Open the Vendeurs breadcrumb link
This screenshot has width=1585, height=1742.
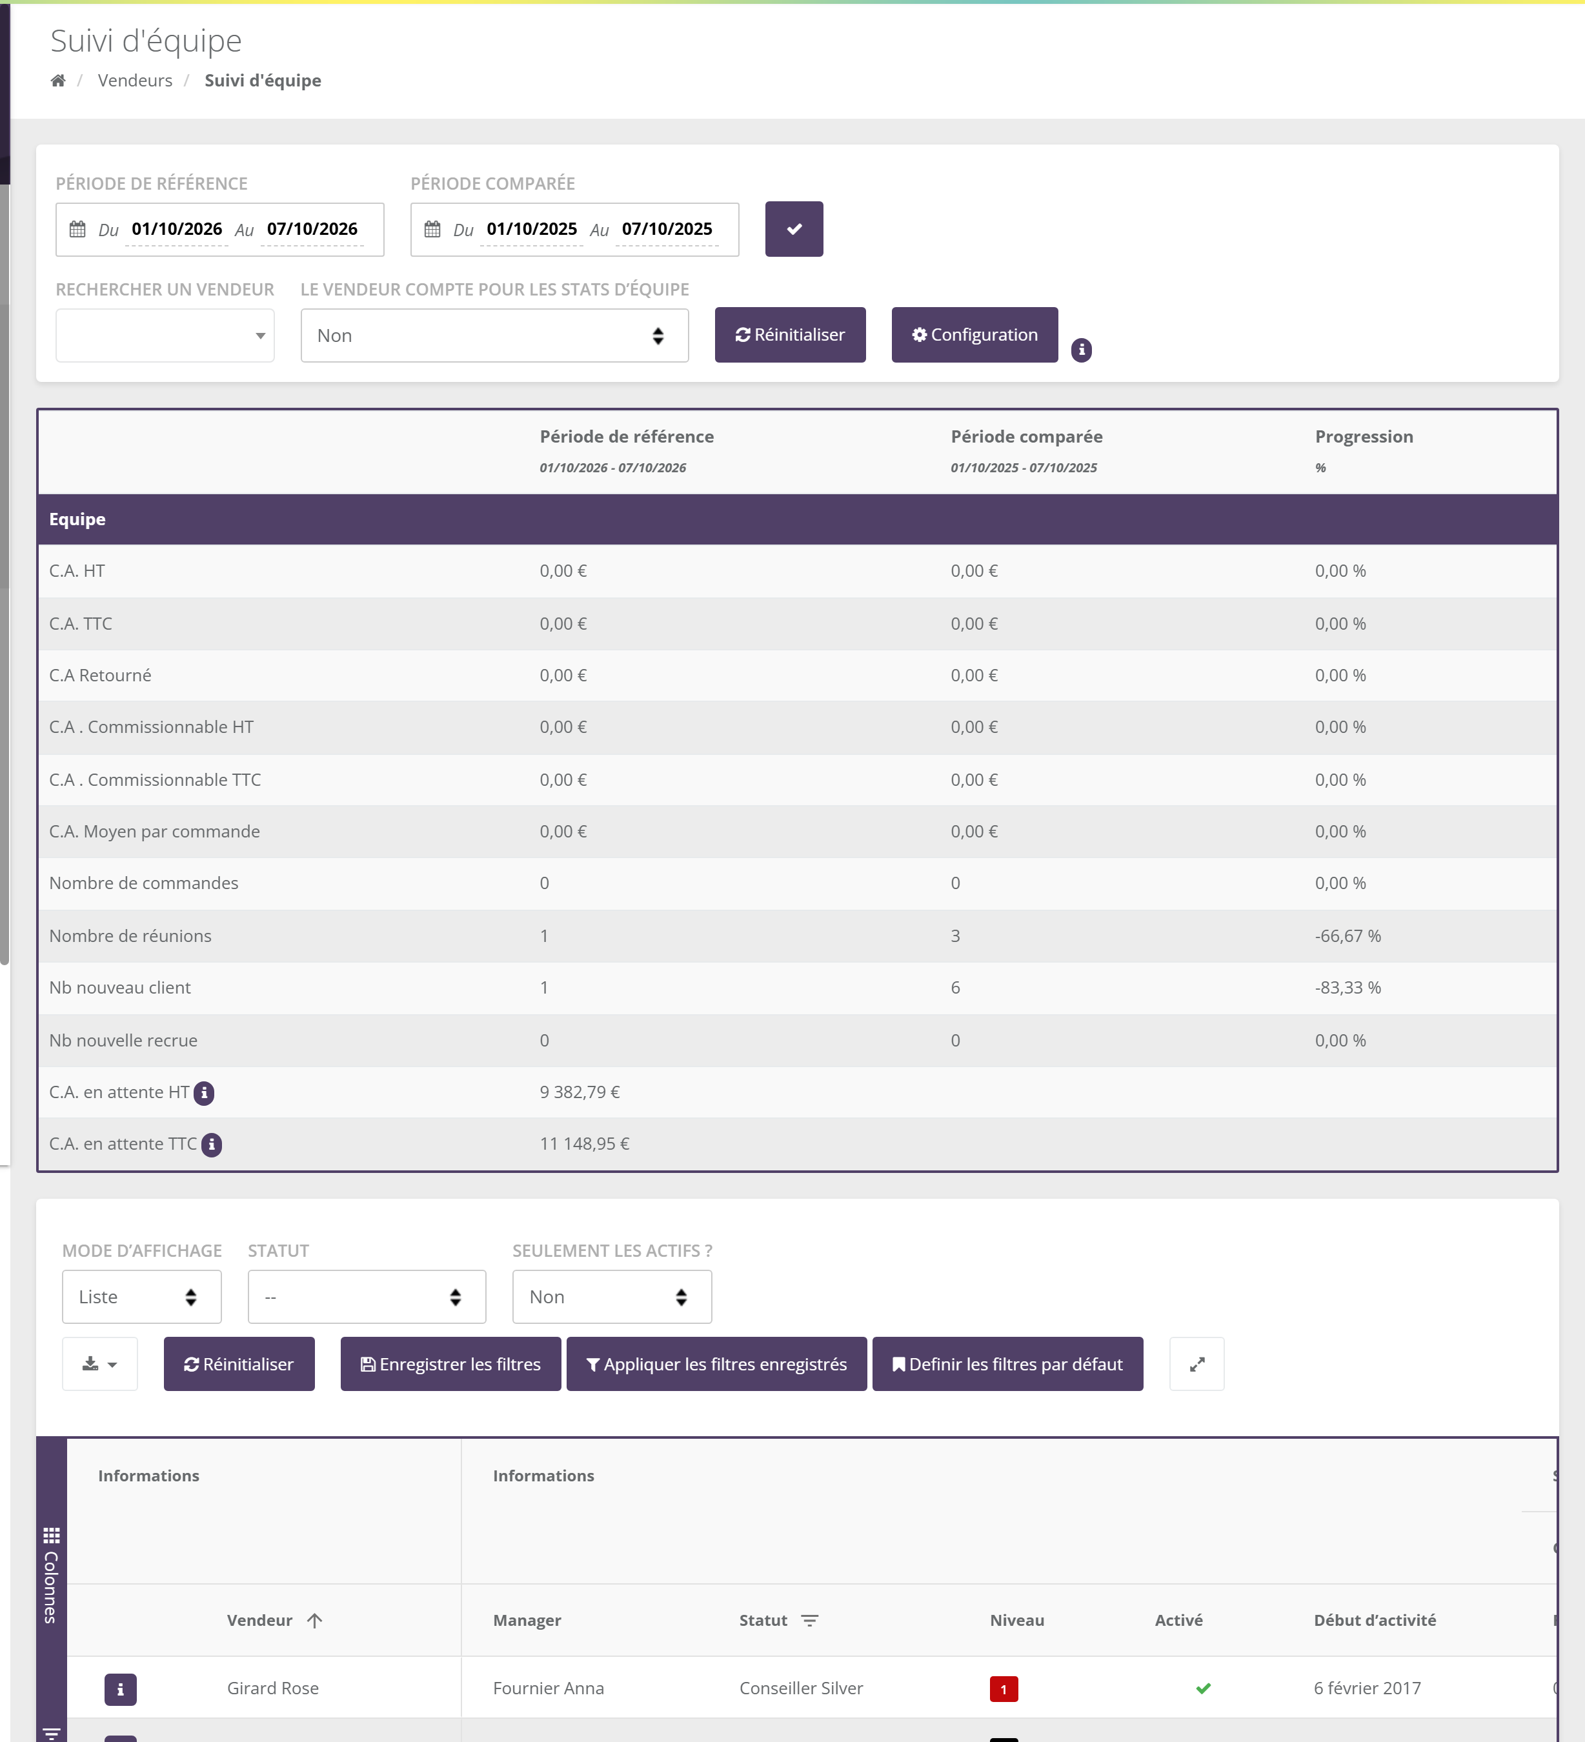pos(135,81)
